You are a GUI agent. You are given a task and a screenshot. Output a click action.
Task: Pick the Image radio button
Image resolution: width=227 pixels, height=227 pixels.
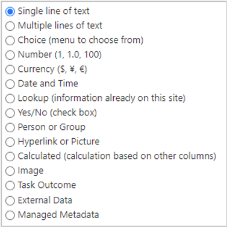[x=10, y=171]
